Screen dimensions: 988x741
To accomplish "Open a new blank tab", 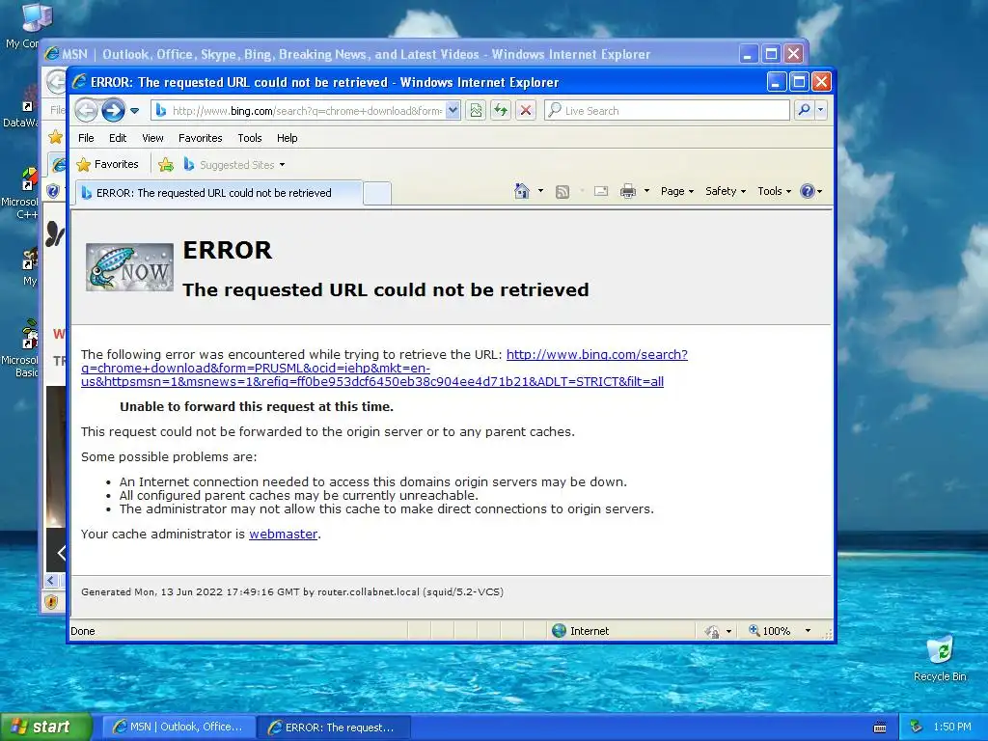I will [377, 193].
